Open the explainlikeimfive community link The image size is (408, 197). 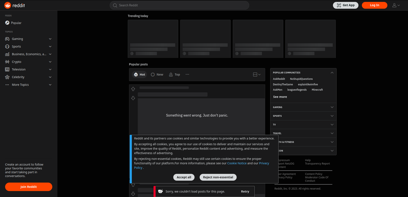(308, 84)
